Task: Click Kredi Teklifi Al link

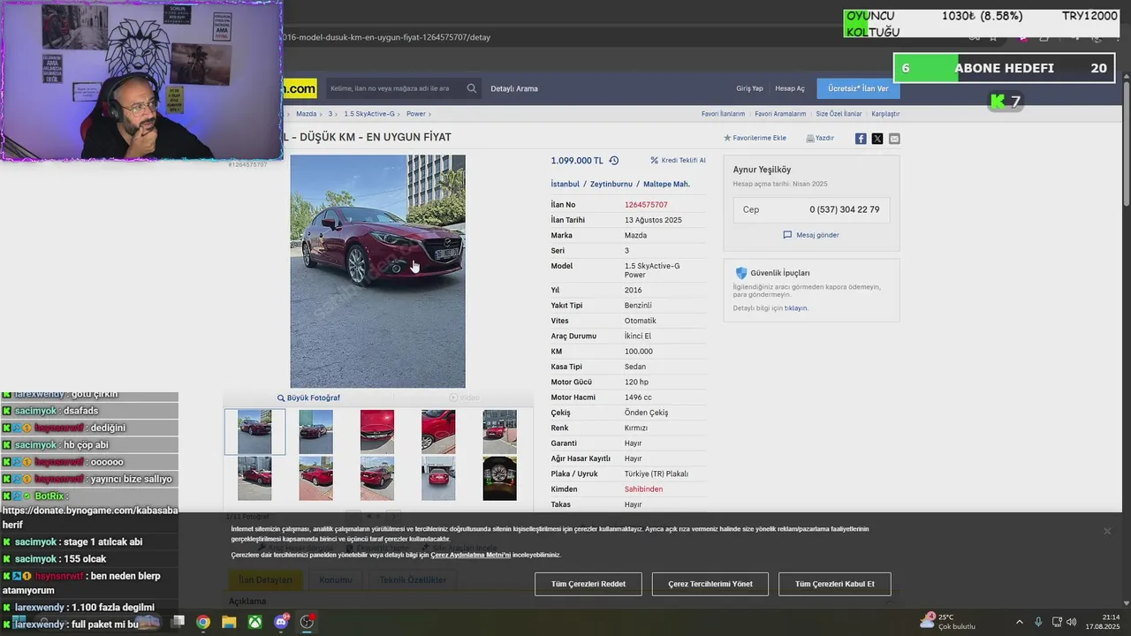Action: tap(678, 161)
